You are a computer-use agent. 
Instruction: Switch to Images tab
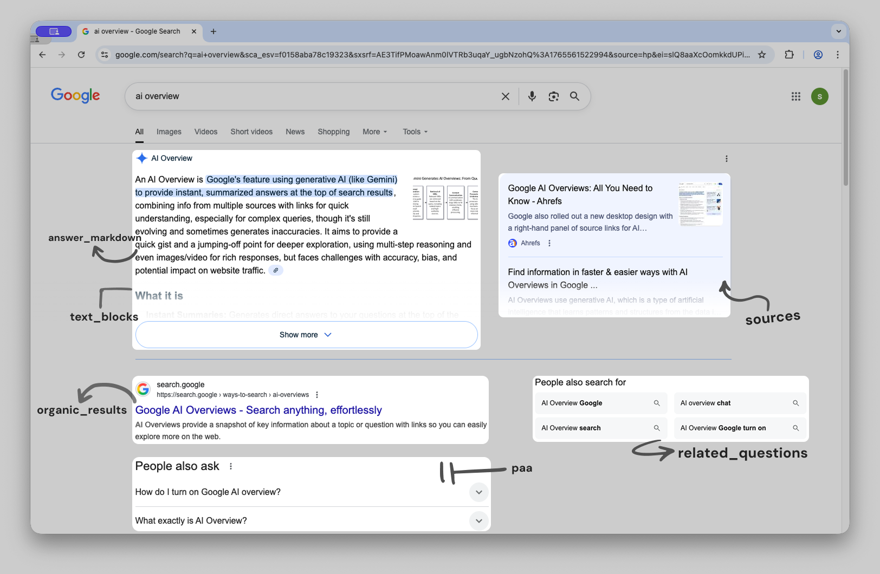[x=169, y=132]
